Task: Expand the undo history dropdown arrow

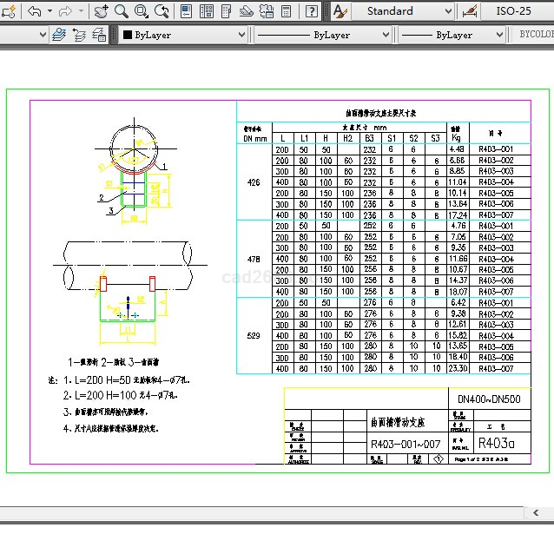Action: tap(49, 11)
